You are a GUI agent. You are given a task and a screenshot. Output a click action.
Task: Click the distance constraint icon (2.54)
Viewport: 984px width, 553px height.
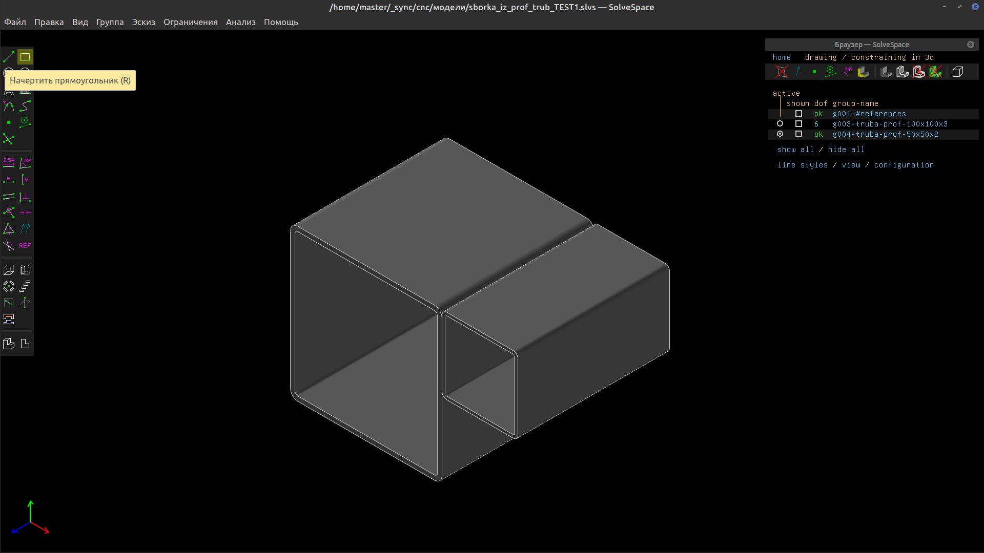(x=9, y=163)
